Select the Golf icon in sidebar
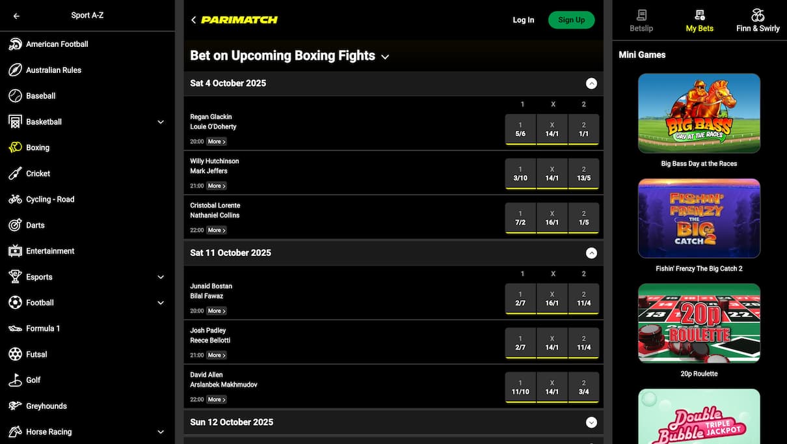787x444 pixels. pos(15,380)
